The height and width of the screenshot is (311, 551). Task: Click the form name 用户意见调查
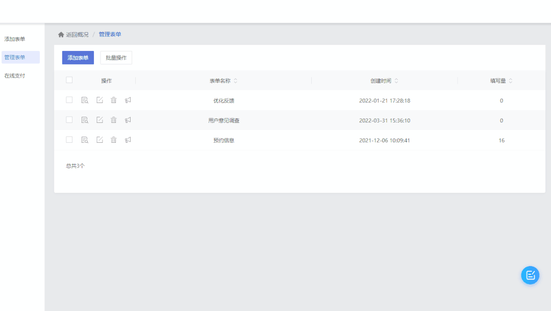(224, 120)
